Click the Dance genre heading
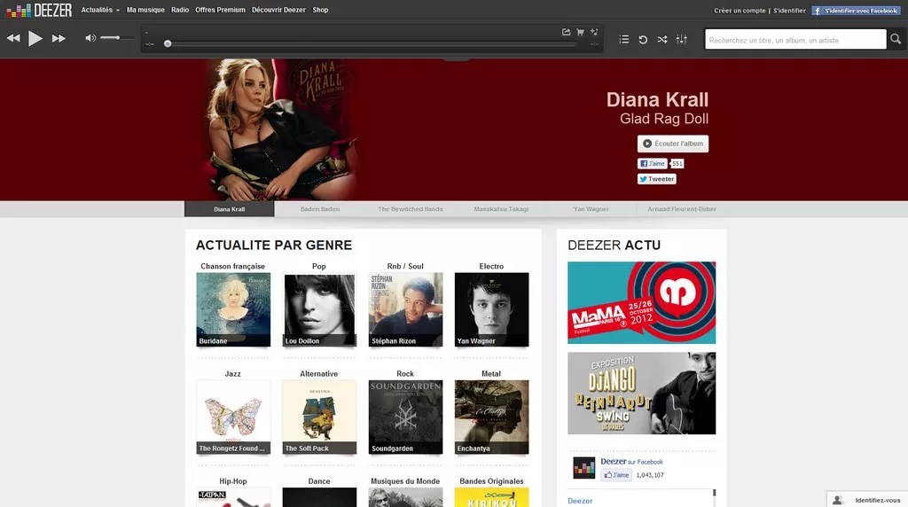Screen dimensions: 908x507 (x=319, y=481)
